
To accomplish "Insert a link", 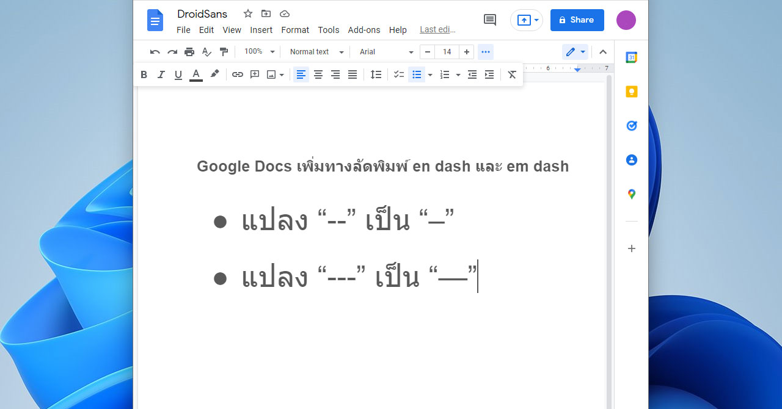I will 238,74.
